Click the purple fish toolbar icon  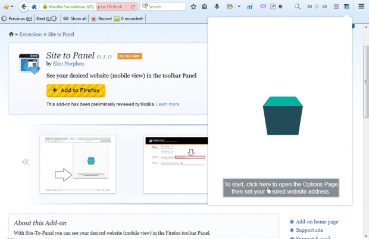pos(263,7)
